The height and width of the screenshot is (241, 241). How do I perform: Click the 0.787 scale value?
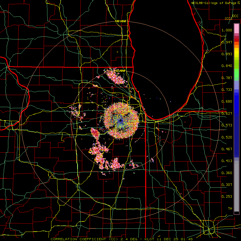point(227,78)
